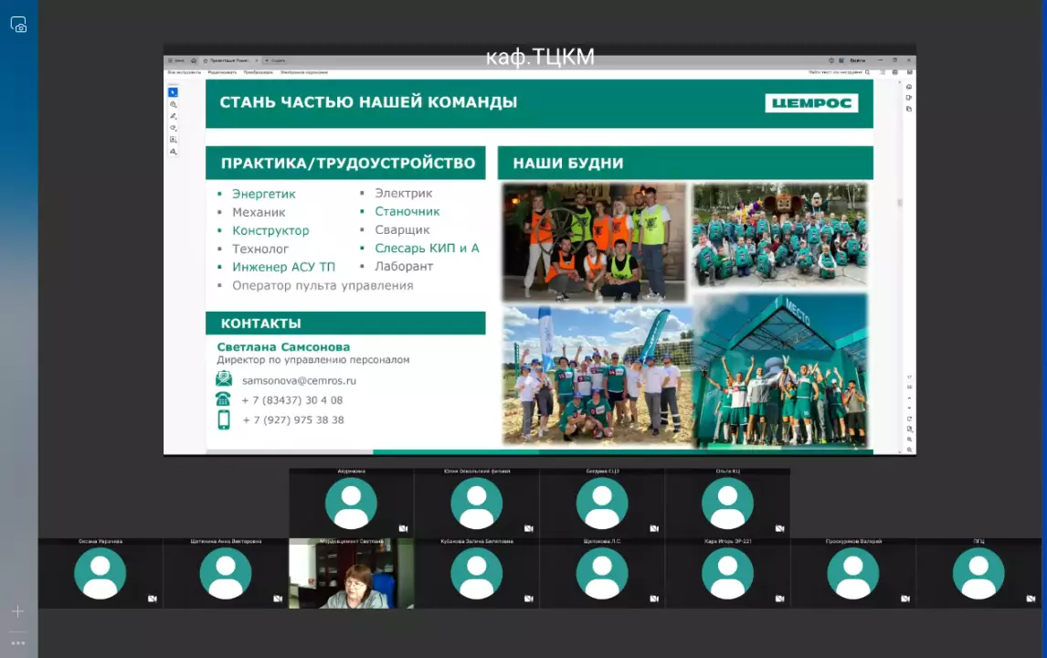Toggle camera icon on ПГЦ participant tile
Screen dimensions: 1047x658
click(1031, 599)
